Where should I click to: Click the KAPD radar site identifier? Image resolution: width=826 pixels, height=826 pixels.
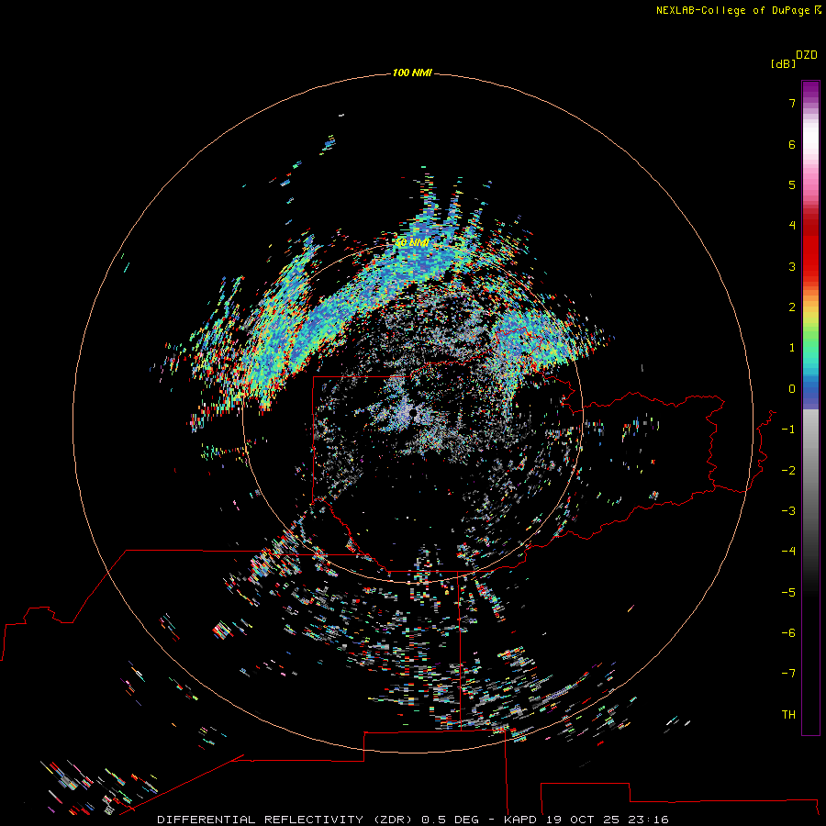click(x=520, y=820)
